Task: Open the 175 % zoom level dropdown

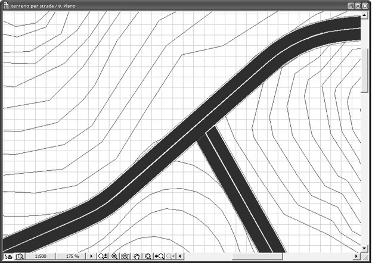Action: click(70, 256)
